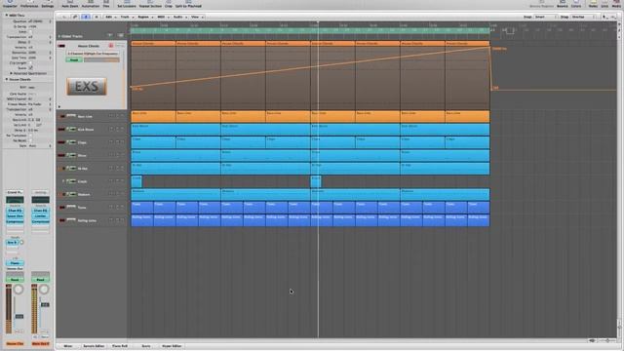
Task: Click the Read automation button on House Chords track
Action: pos(74,60)
